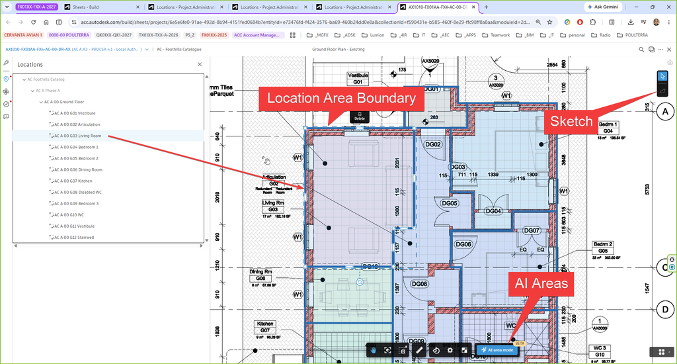Click the fit-to-view icon in bottom toolbar

[387, 350]
